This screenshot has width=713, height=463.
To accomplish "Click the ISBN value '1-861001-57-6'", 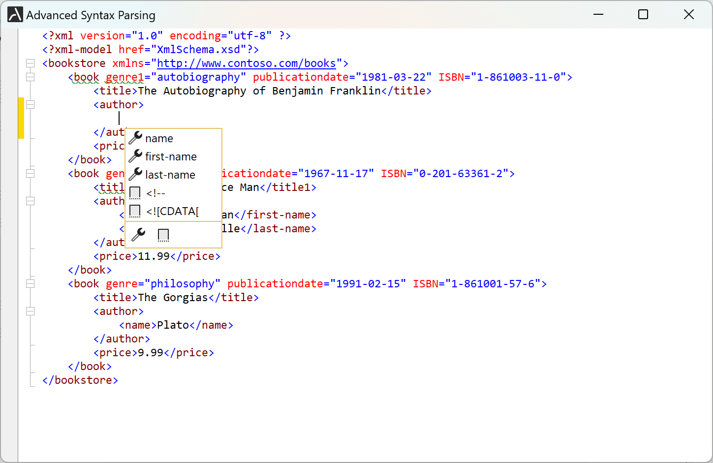I will tap(493, 284).
